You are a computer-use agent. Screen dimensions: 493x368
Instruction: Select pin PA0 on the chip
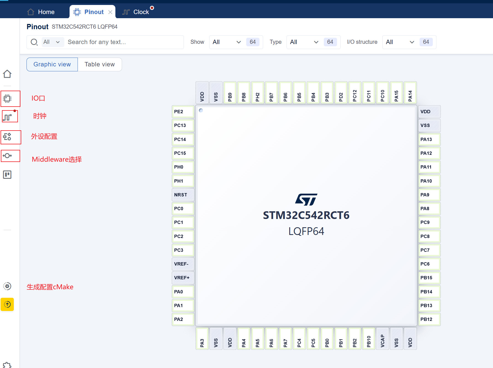click(x=183, y=292)
